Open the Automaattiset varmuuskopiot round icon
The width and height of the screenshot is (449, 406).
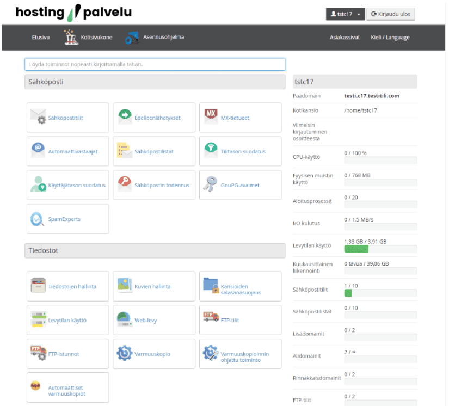tap(35, 386)
